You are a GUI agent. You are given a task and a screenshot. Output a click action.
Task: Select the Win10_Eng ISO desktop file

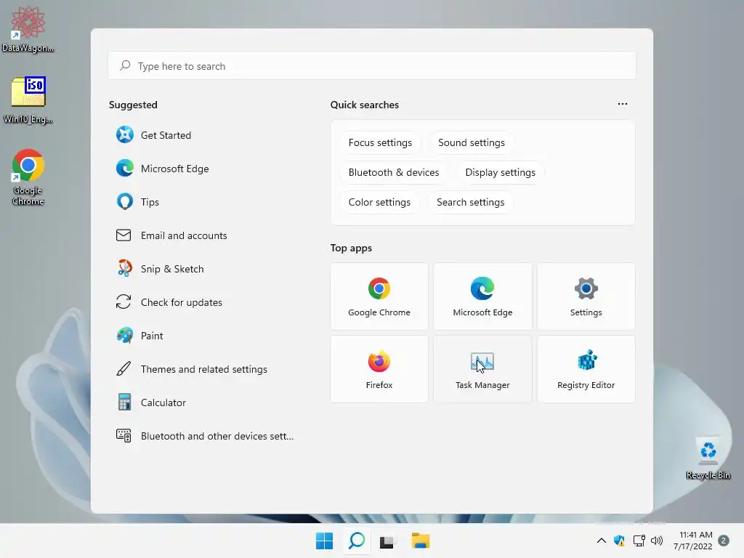click(x=28, y=100)
